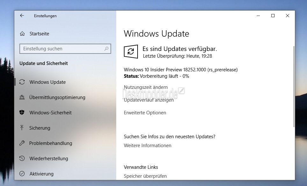The image size is (307, 186).
Task: Click the Windows-Sicherheit shield icon
Action: 22,112
